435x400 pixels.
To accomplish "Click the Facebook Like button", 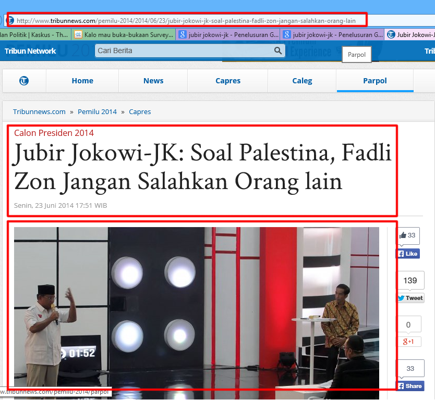I will (x=408, y=254).
